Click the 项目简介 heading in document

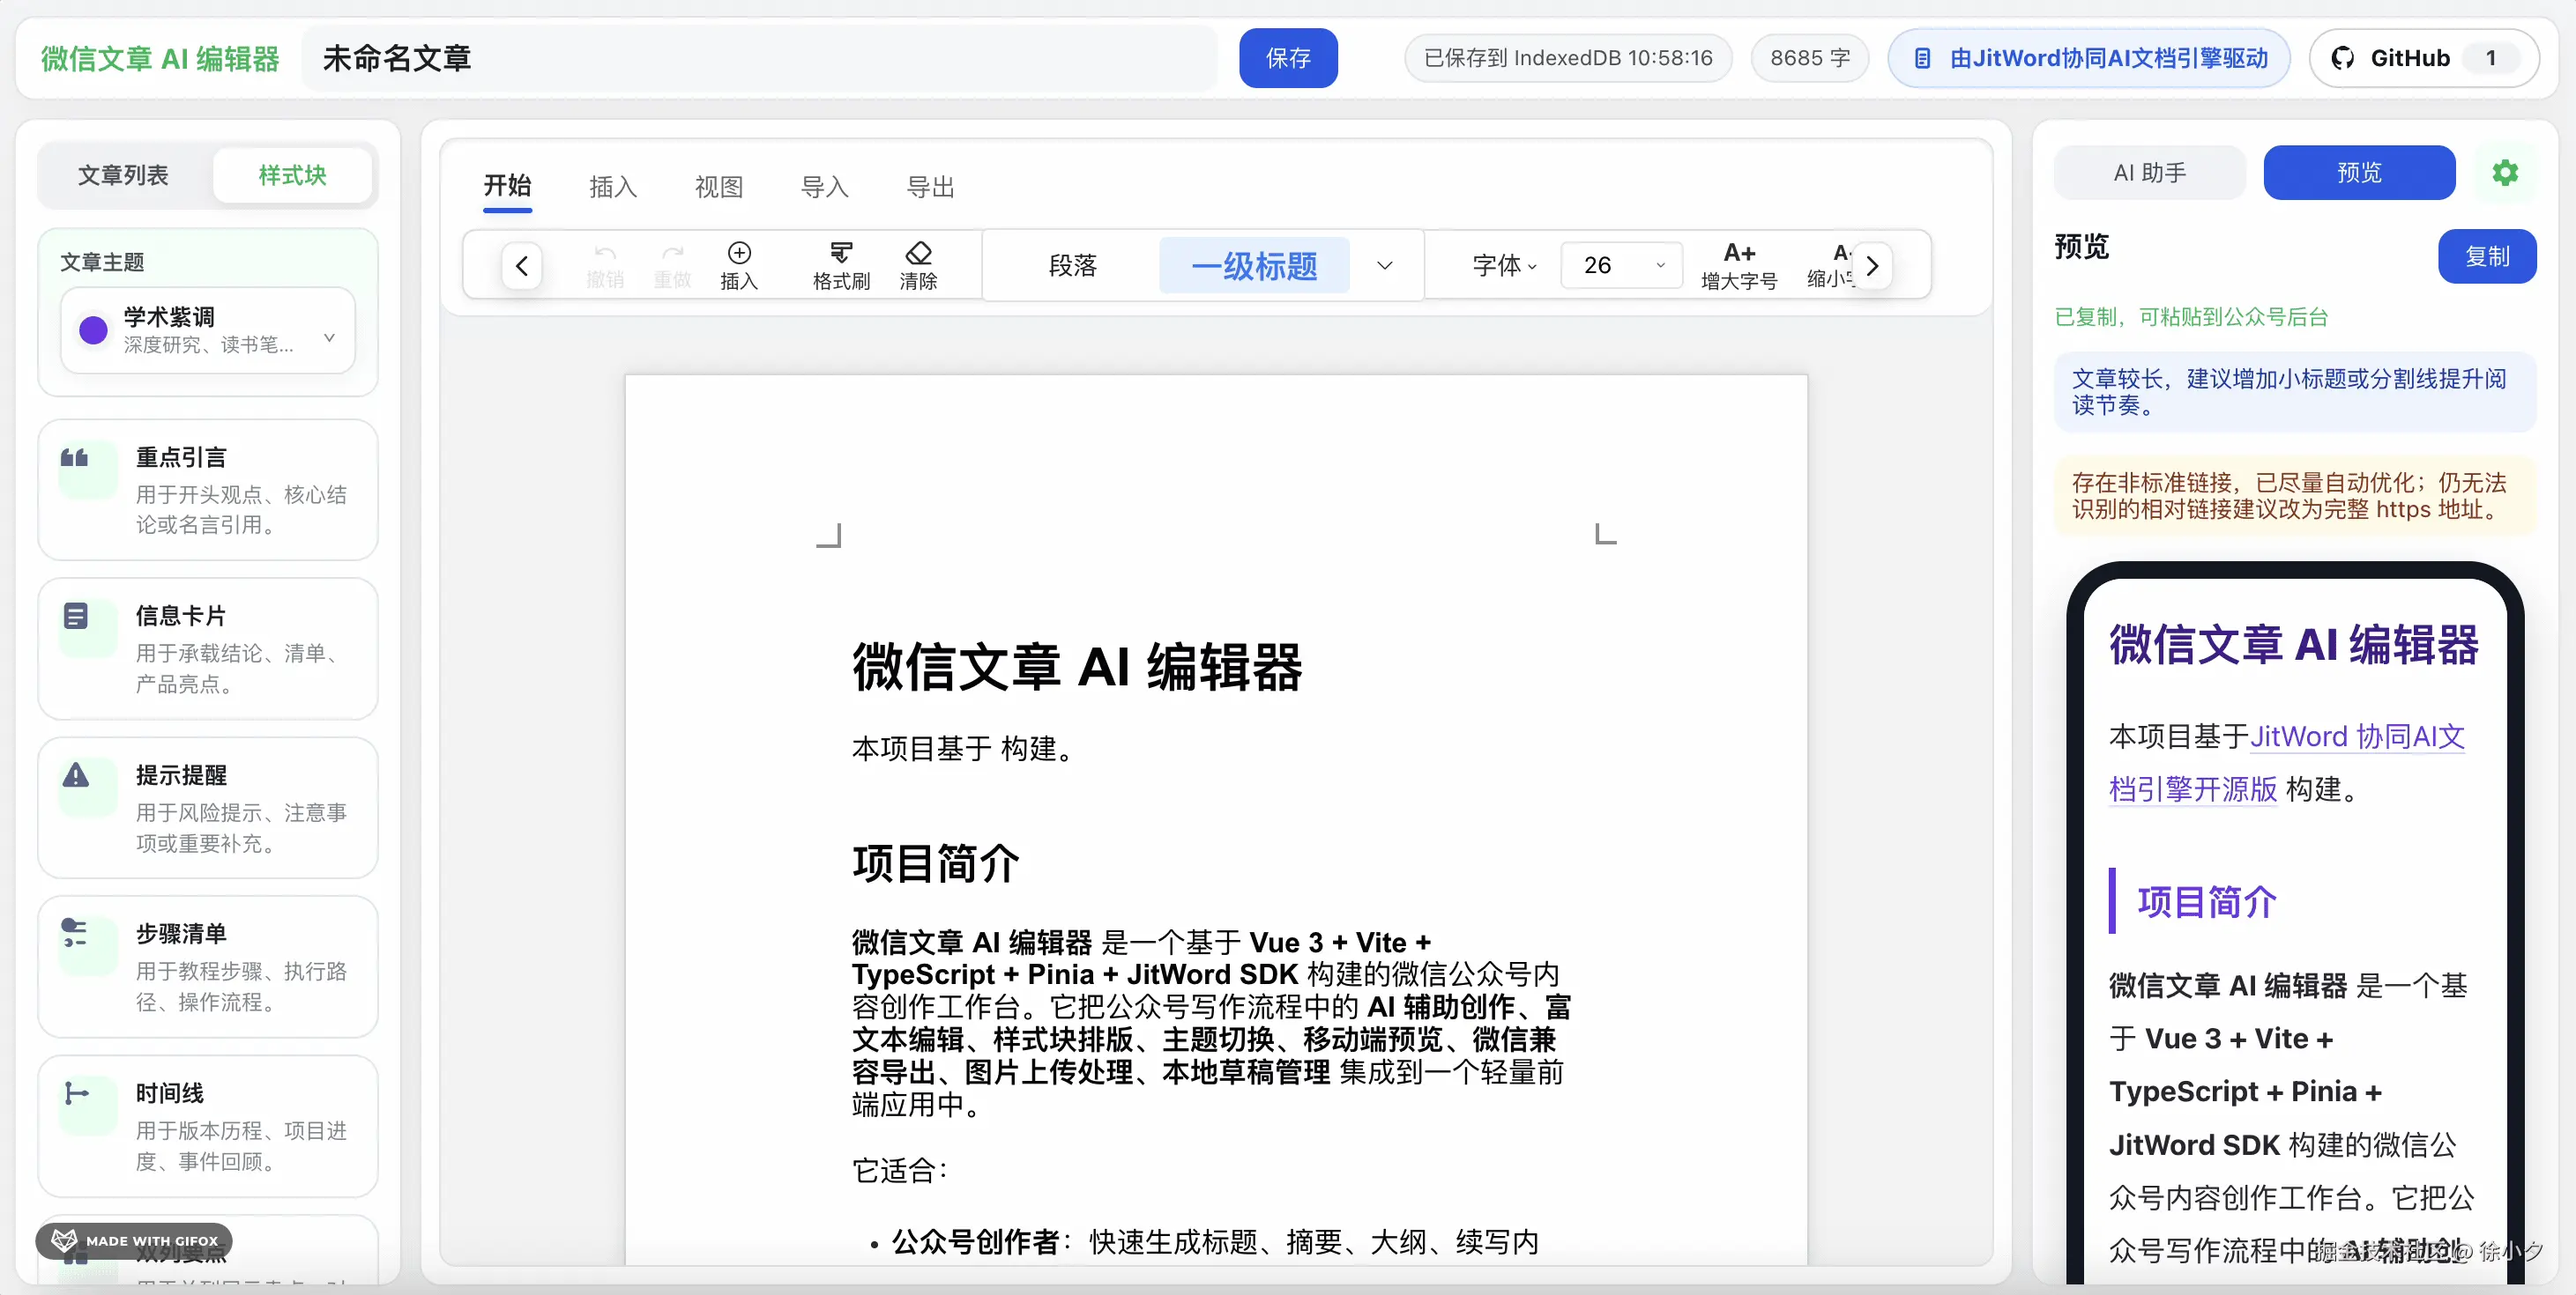click(x=936, y=863)
